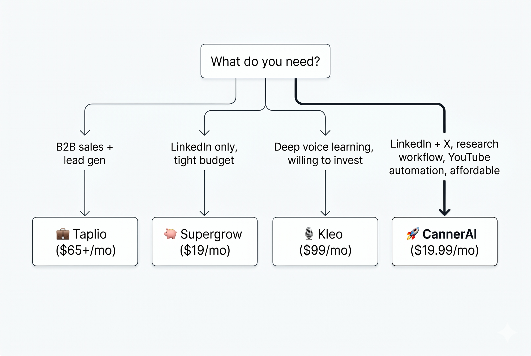Select the "What do you need?" box
531x356 pixels.
(265, 61)
